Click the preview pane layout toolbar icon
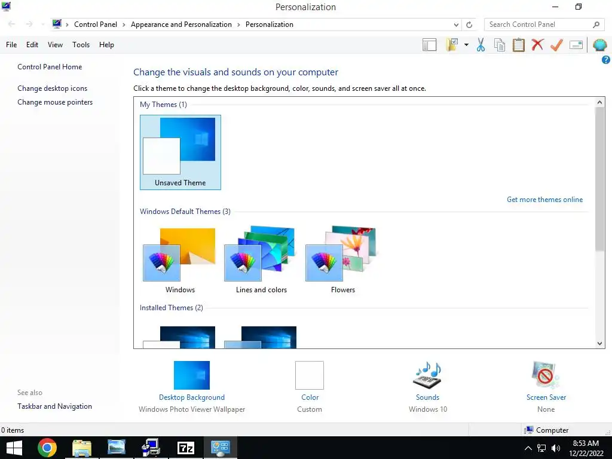This screenshot has height=459, width=612. point(429,45)
